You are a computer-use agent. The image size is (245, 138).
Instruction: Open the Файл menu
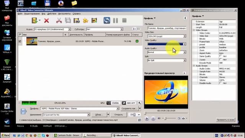tap(20, 14)
